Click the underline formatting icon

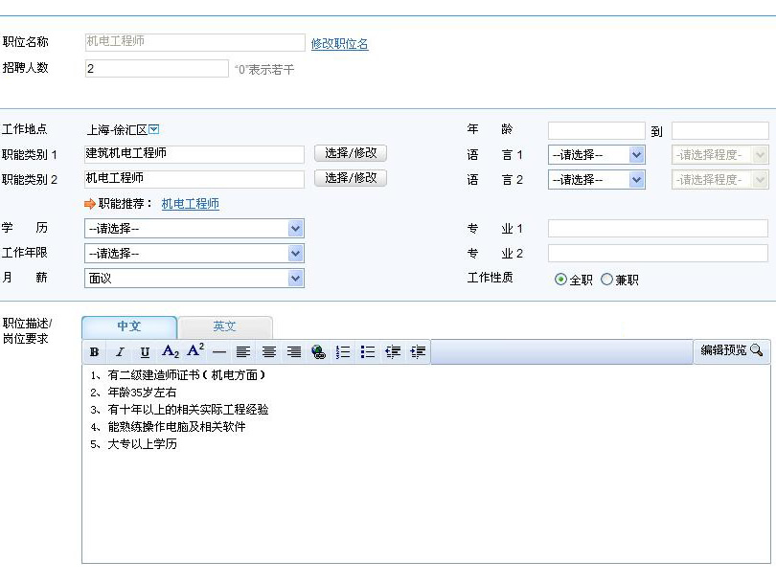click(145, 352)
